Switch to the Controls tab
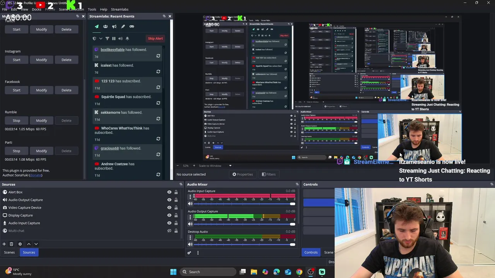495x278 pixels. 311,253
